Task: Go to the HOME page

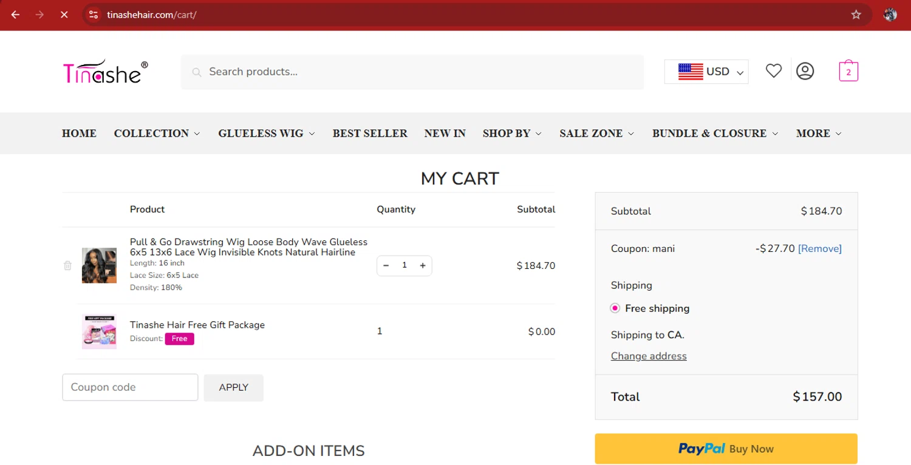Action: [79, 133]
